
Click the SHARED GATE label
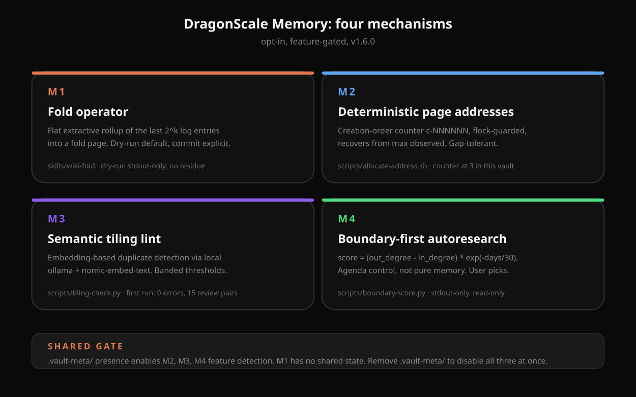click(85, 347)
